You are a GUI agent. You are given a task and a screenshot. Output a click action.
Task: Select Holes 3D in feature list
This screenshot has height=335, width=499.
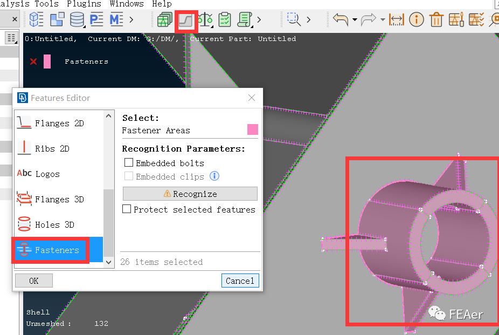tap(59, 225)
